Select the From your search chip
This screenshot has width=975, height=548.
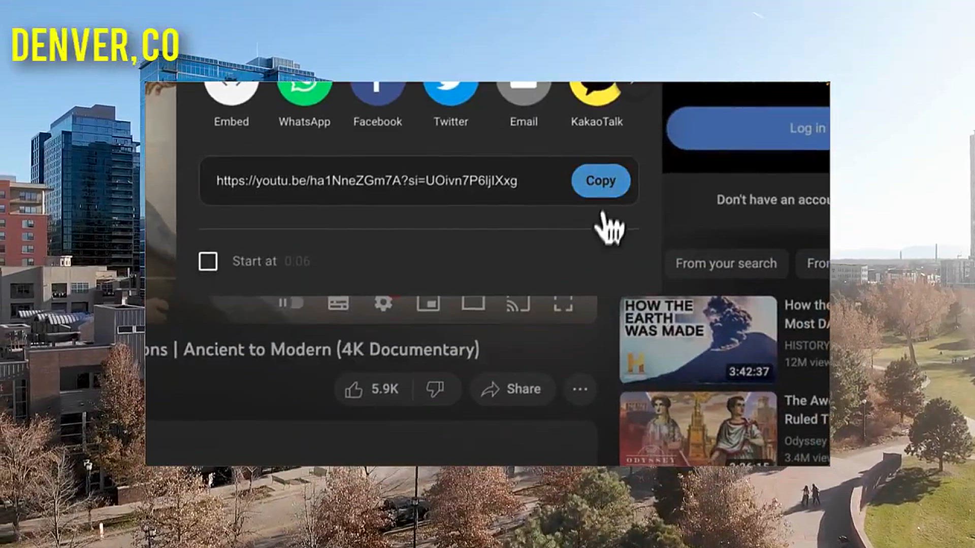[726, 263]
